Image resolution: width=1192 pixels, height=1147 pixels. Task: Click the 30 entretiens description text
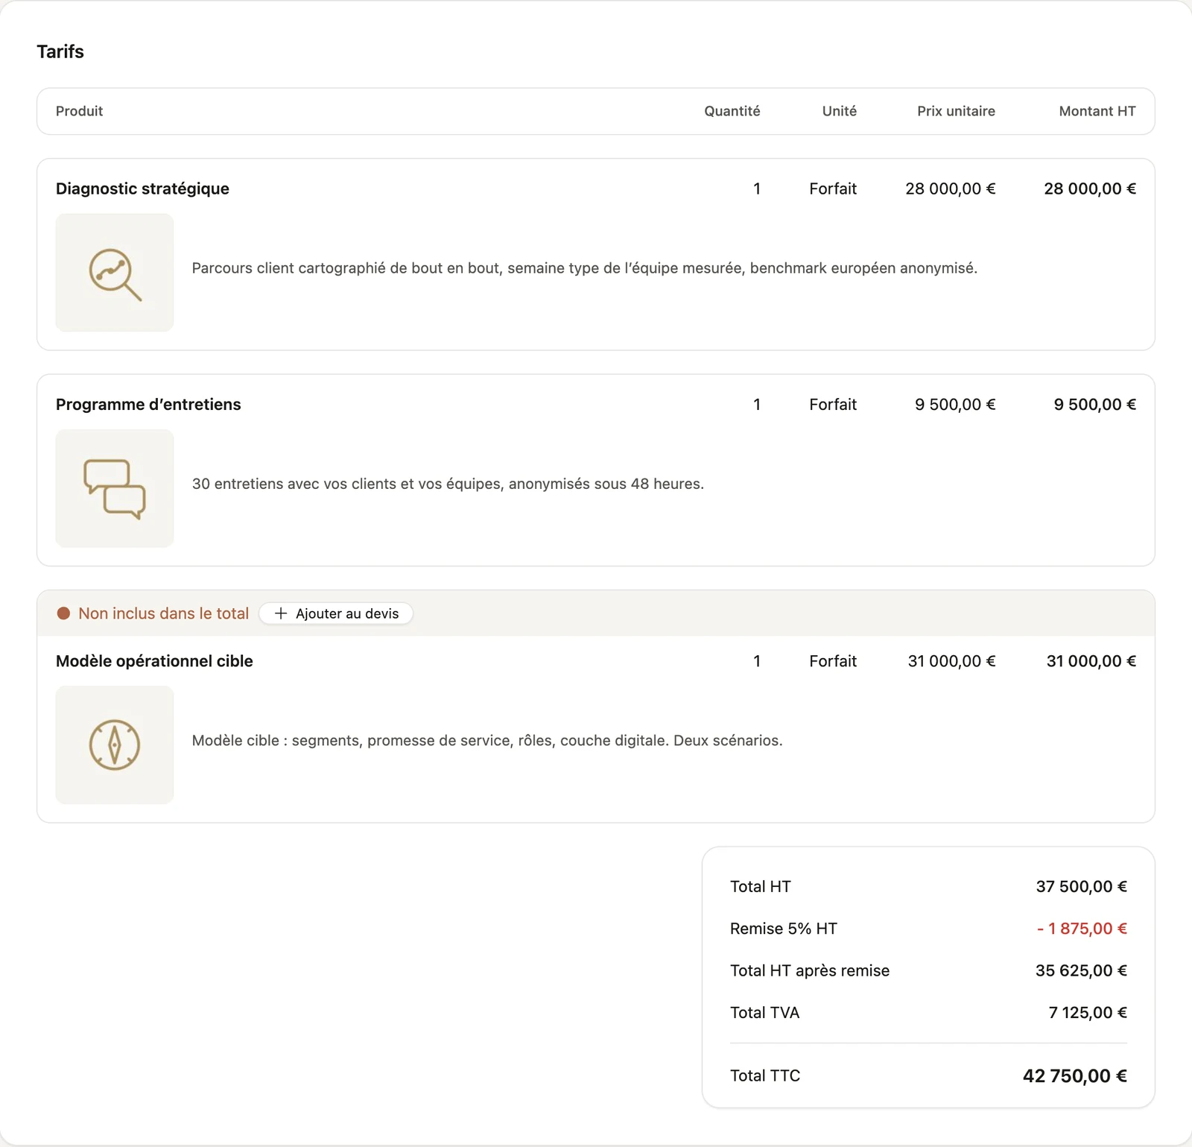click(x=448, y=484)
